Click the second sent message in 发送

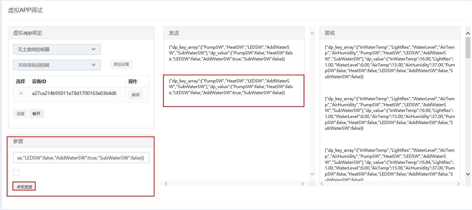pos(234,87)
